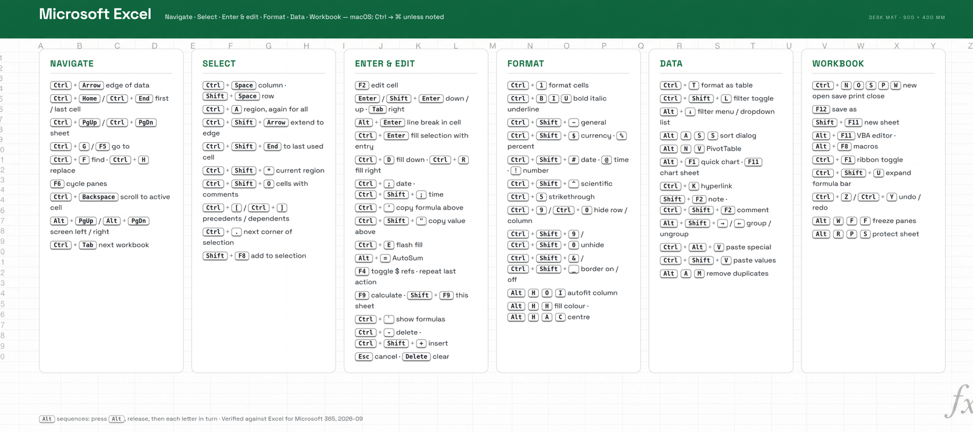Click the 'fill selection with' text
The height and width of the screenshot is (432, 973).
tap(440, 136)
